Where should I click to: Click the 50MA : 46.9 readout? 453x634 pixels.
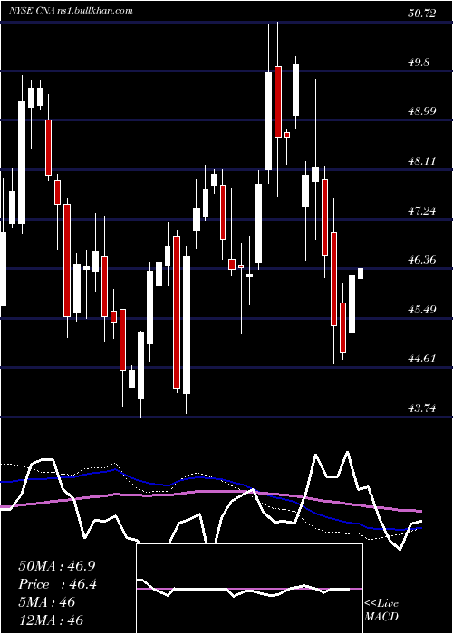[x=57, y=566]
